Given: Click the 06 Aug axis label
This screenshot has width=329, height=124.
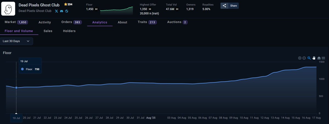Looking at the screenshot, I should point(202,118).
